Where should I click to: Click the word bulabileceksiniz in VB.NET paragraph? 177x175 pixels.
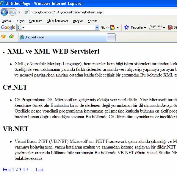29,158
